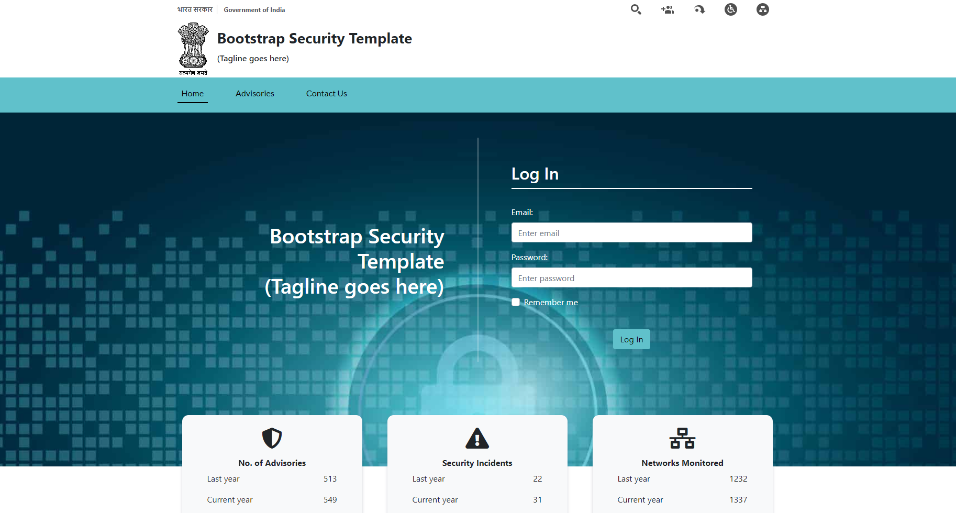Open the social media follow icon
Image resolution: width=956 pixels, height=513 pixels.
point(667,9)
